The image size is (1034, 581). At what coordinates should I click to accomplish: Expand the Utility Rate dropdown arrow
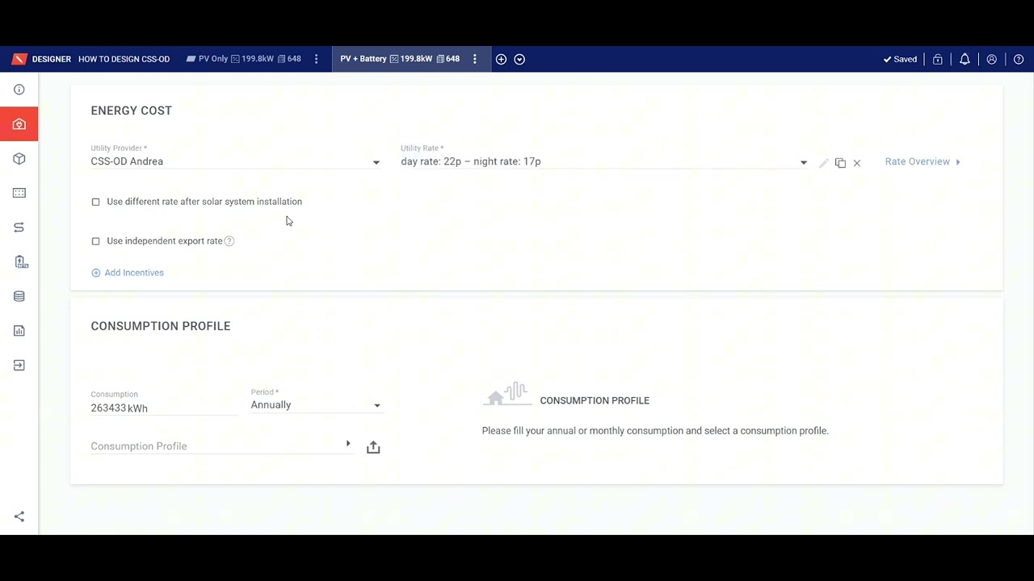point(803,162)
